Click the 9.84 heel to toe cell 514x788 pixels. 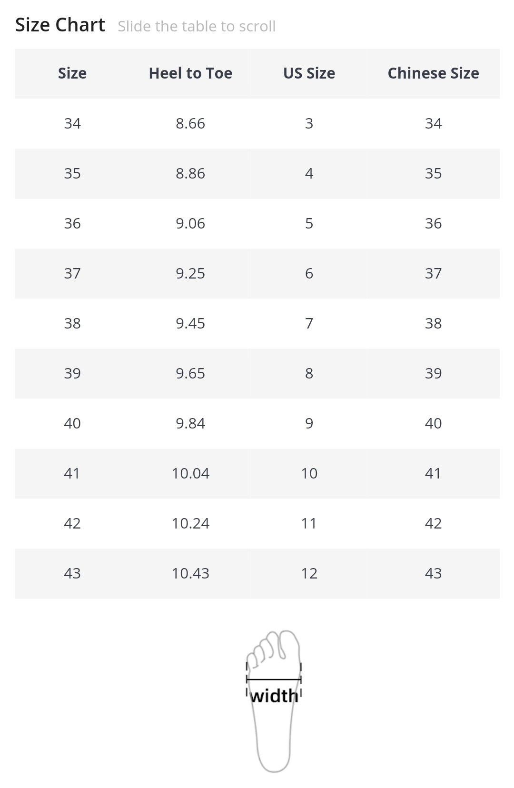click(190, 423)
